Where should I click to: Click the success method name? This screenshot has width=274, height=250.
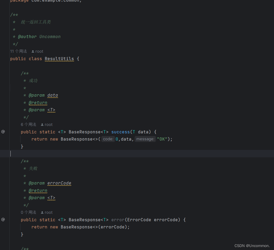pyautogui.click(x=121, y=132)
